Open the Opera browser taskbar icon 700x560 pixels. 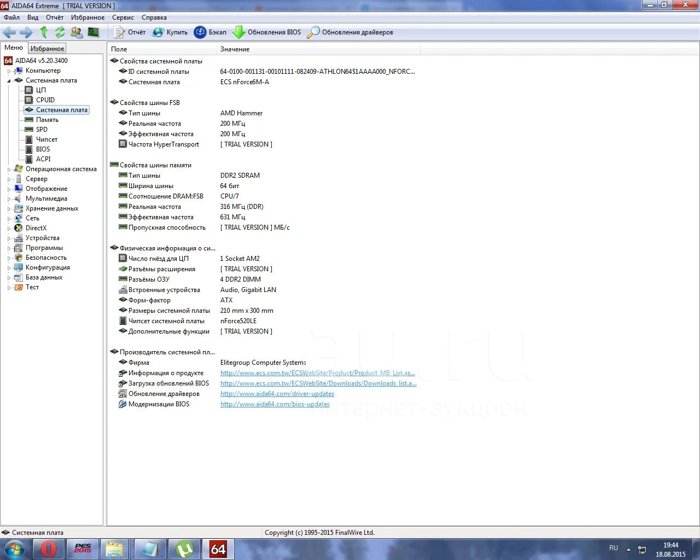point(48,549)
